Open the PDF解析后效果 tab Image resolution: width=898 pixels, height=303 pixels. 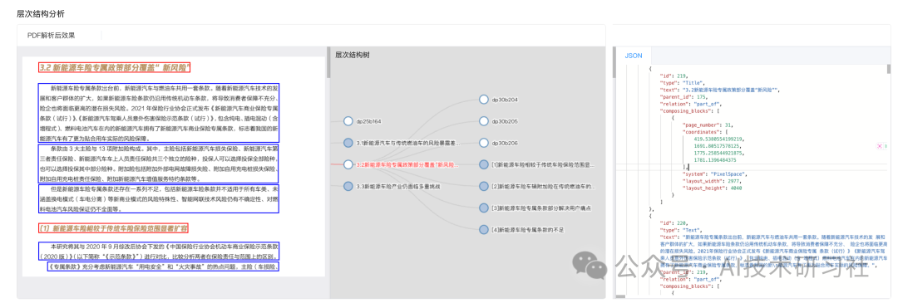click(51, 36)
